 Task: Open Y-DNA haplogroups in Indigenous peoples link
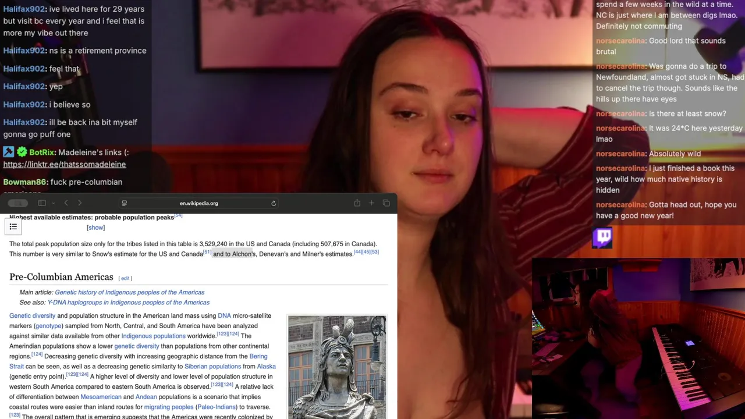(x=128, y=302)
